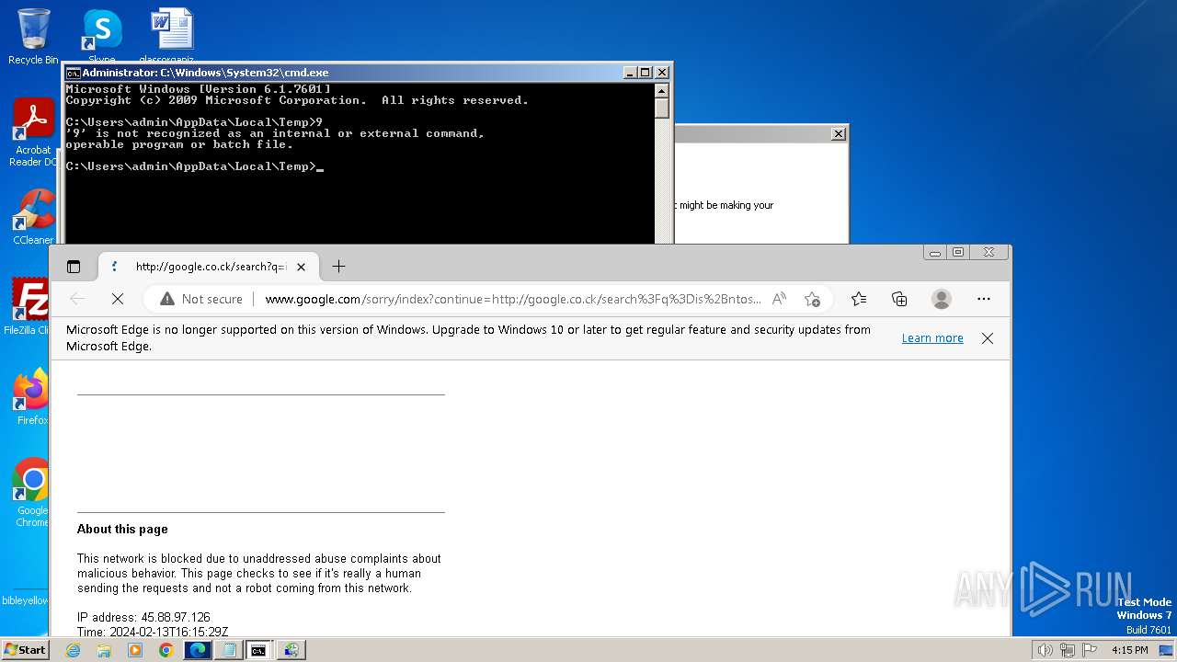This screenshot has height=662, width=1177.
Task: Open File Explorer from the taskbar
Action: tap(104, 650)
